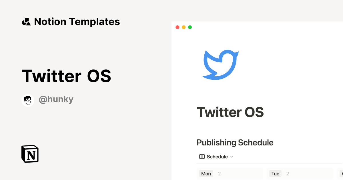Click the gray Mon column swatch
This screenshot has height=180, width=343.
coord(206,173)
